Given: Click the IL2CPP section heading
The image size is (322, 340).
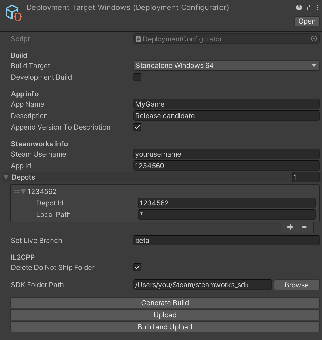Looking at the screenshot, I should tap(23, 257).
